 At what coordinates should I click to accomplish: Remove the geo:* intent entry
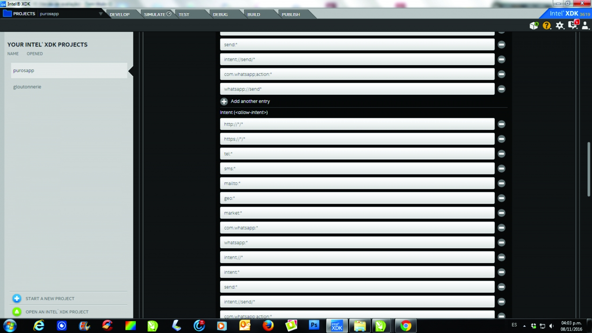click(x=501, y=198)
